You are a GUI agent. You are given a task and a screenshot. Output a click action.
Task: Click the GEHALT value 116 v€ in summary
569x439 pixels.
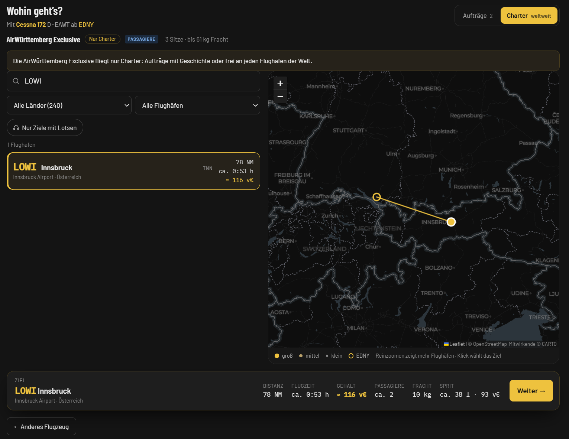tap(352, 394)
